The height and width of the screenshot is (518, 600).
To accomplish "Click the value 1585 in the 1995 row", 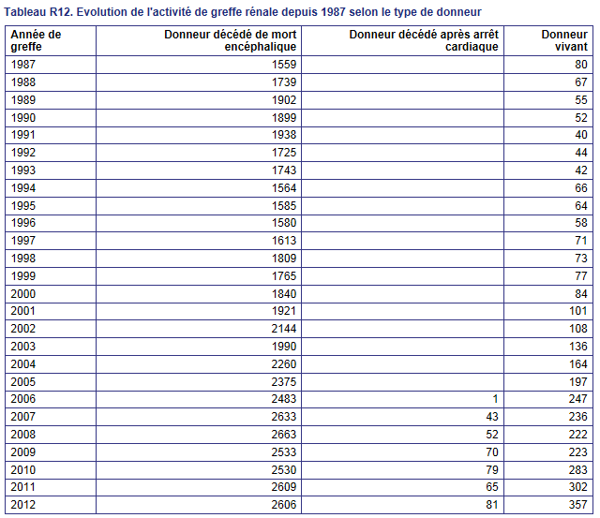I will (x=284, y=206).
